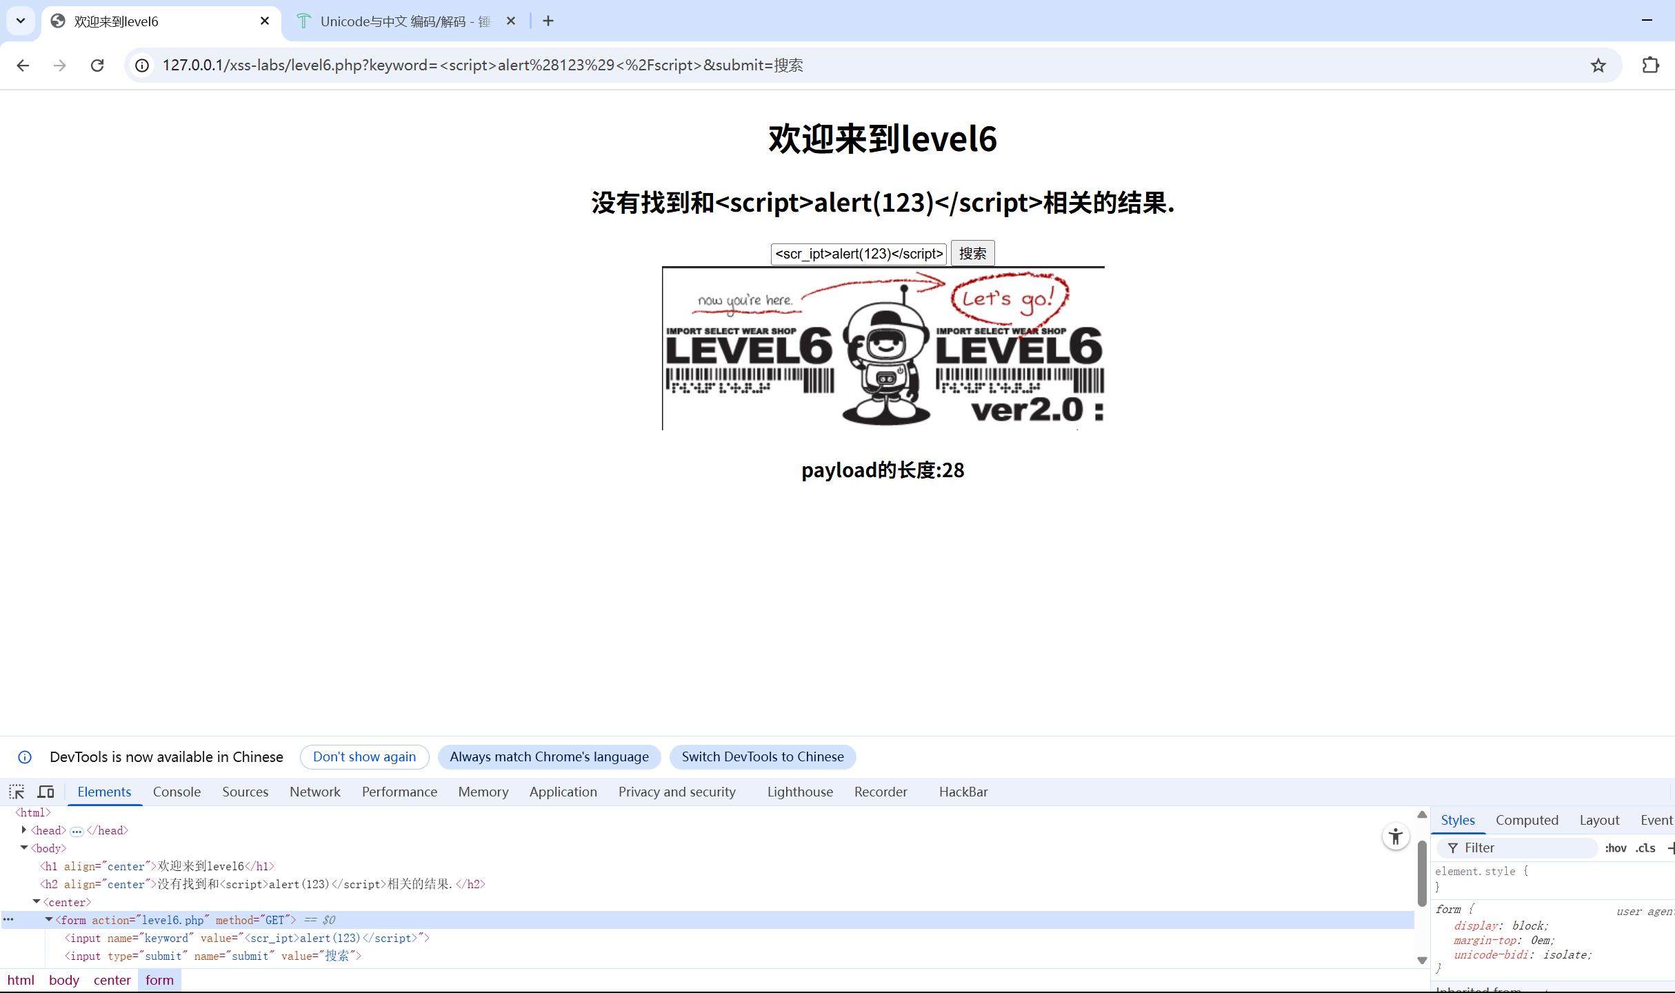Screen dimensions: 1675x993
Task: Select the inspect element tool in DevTools
Action: click(x=16, y=791)
